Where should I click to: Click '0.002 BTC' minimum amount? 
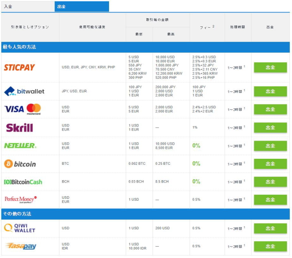click(x=137, y=163)
